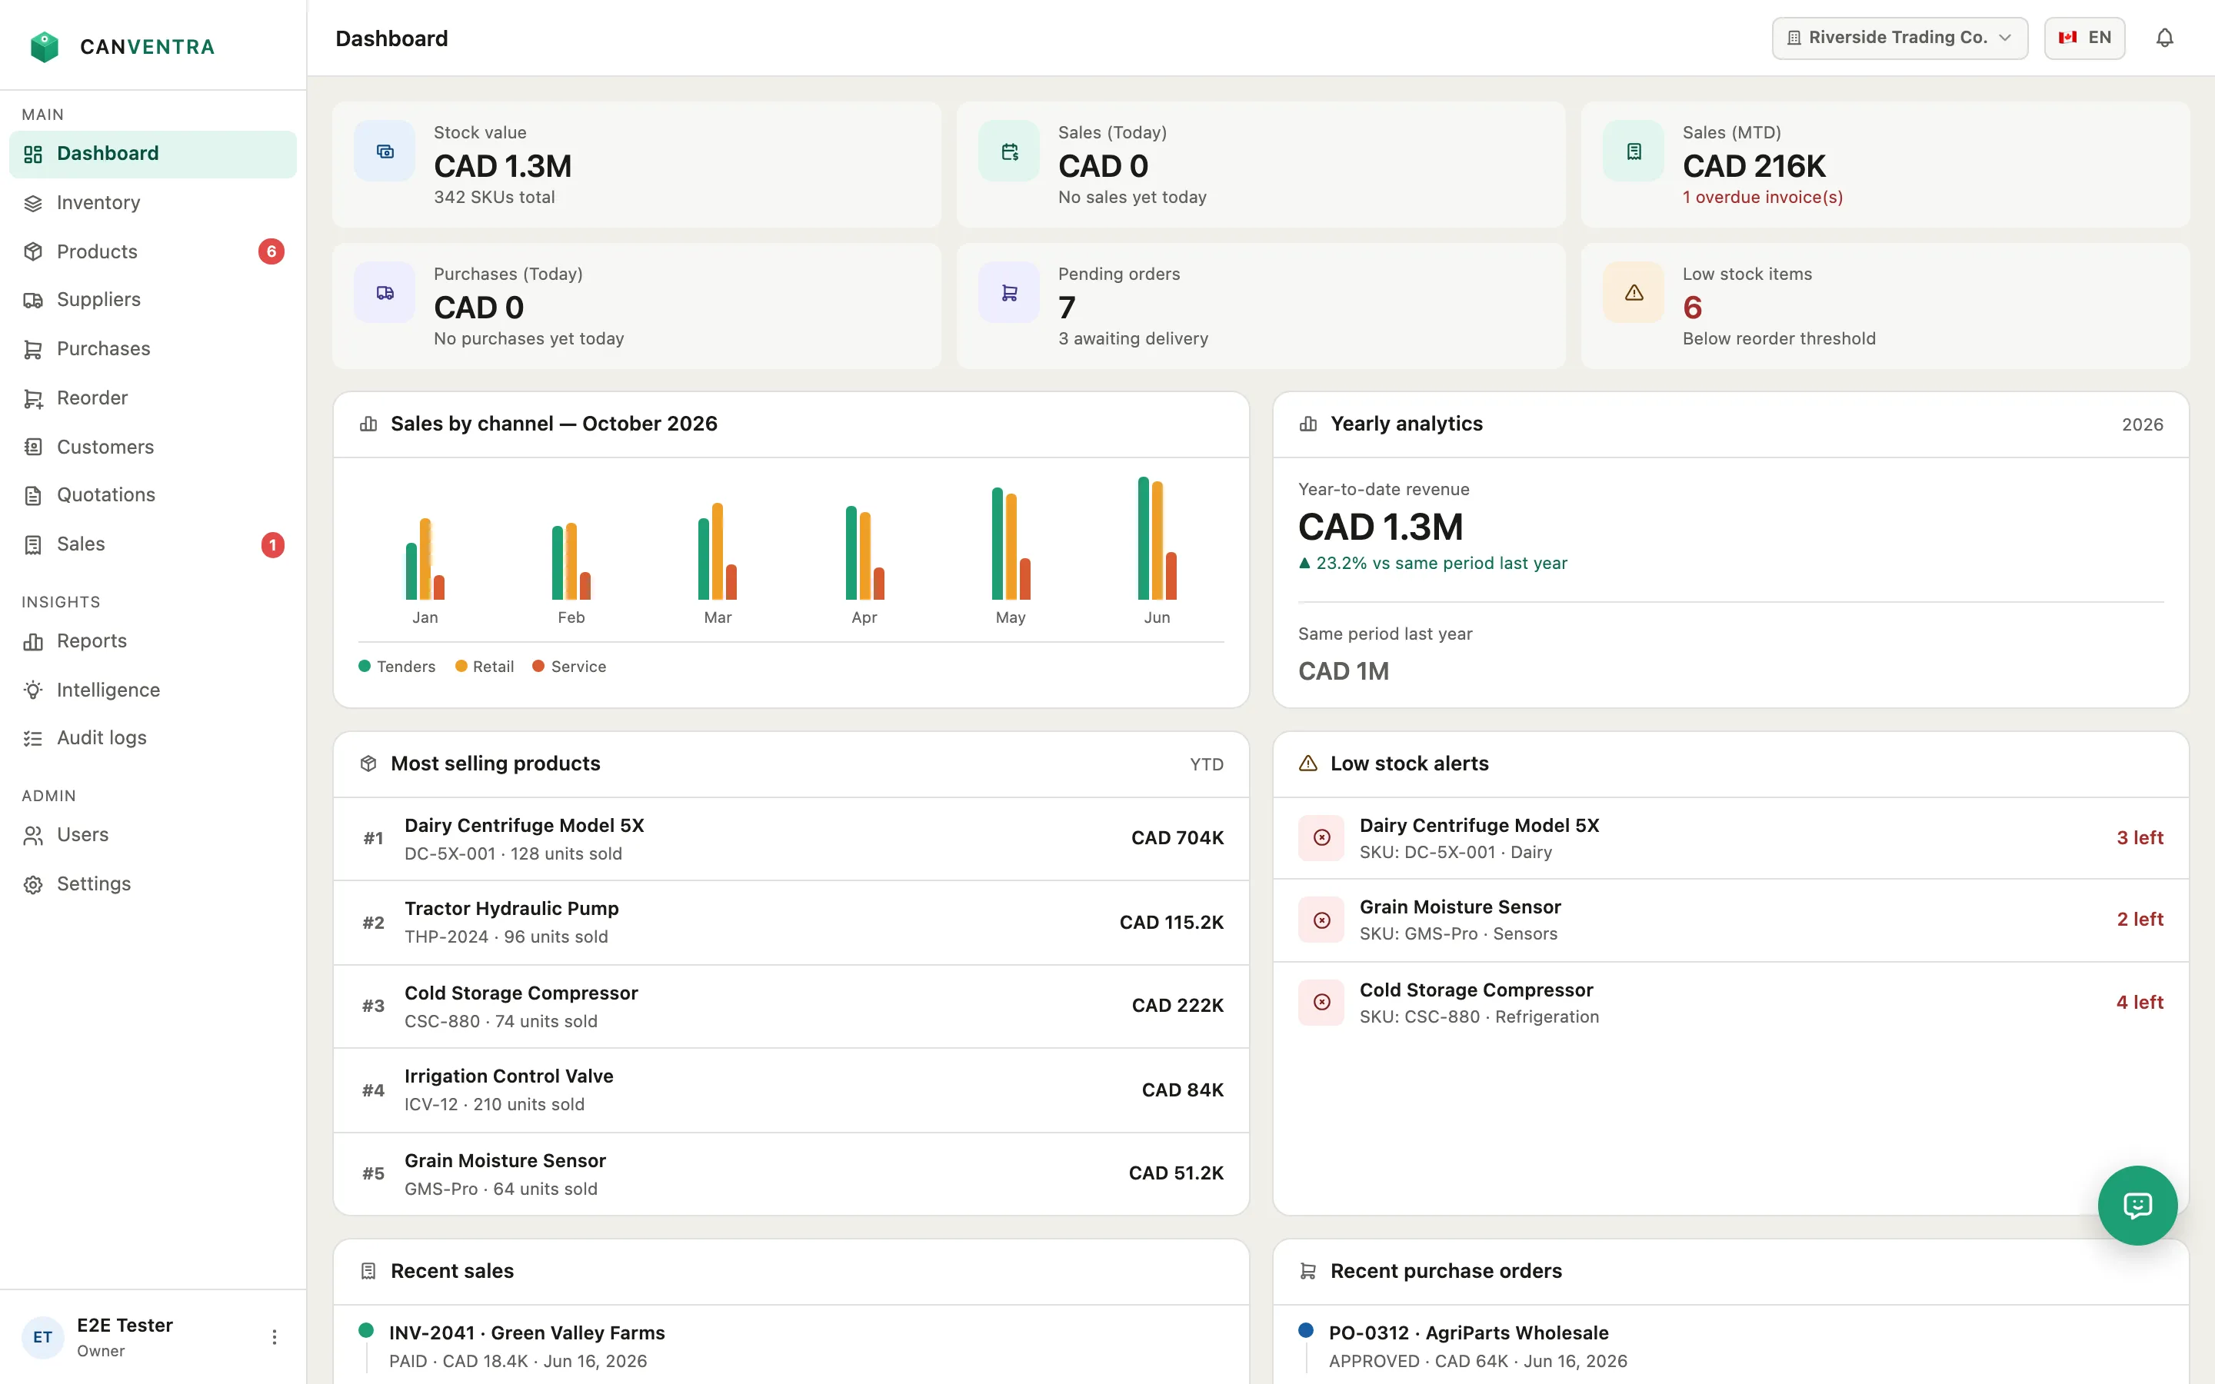
Task: Select the Irrigation Control Valve row
Action: coord(791,1090)
